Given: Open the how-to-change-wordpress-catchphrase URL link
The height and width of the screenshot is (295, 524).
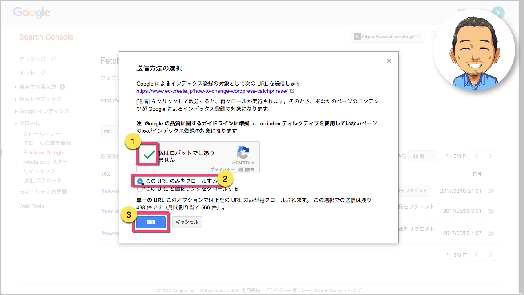Looking at the screenshot, I should [212, 91].
